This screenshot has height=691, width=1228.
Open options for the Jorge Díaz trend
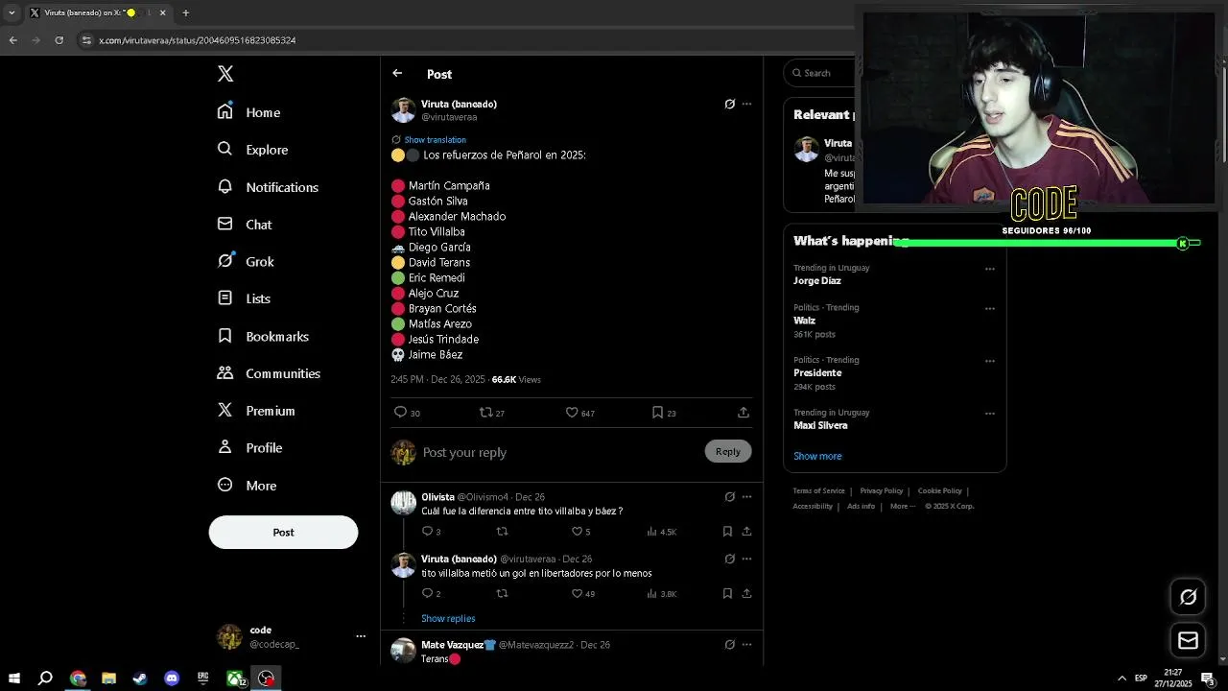click(x=989, y=269)
